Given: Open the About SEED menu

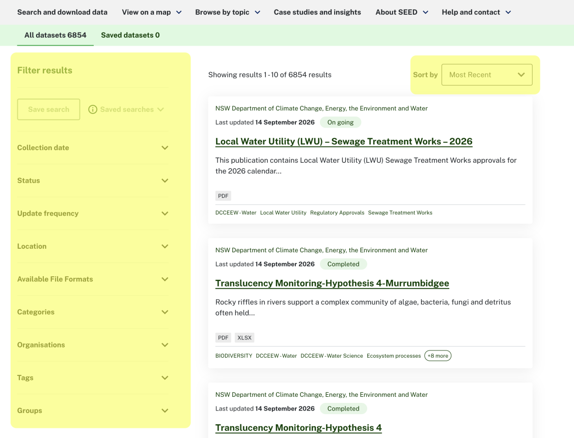Looking at the screenshot, I should (401, 12).
